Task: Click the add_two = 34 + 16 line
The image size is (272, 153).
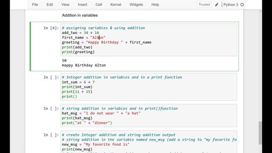Action: pos(80,33)
